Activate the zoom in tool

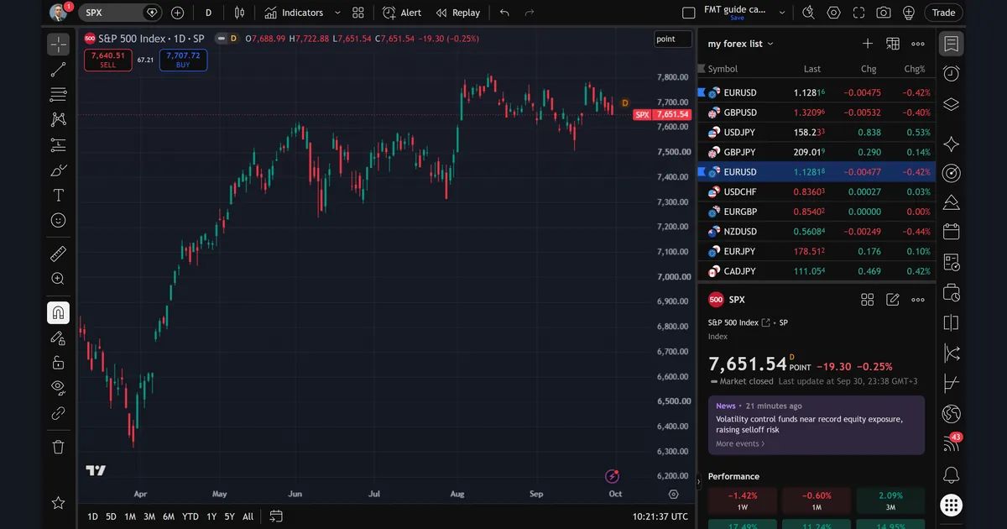[58, 279]
